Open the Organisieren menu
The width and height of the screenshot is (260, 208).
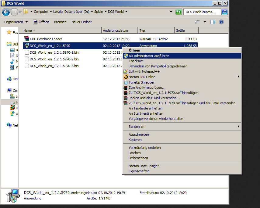16,22
